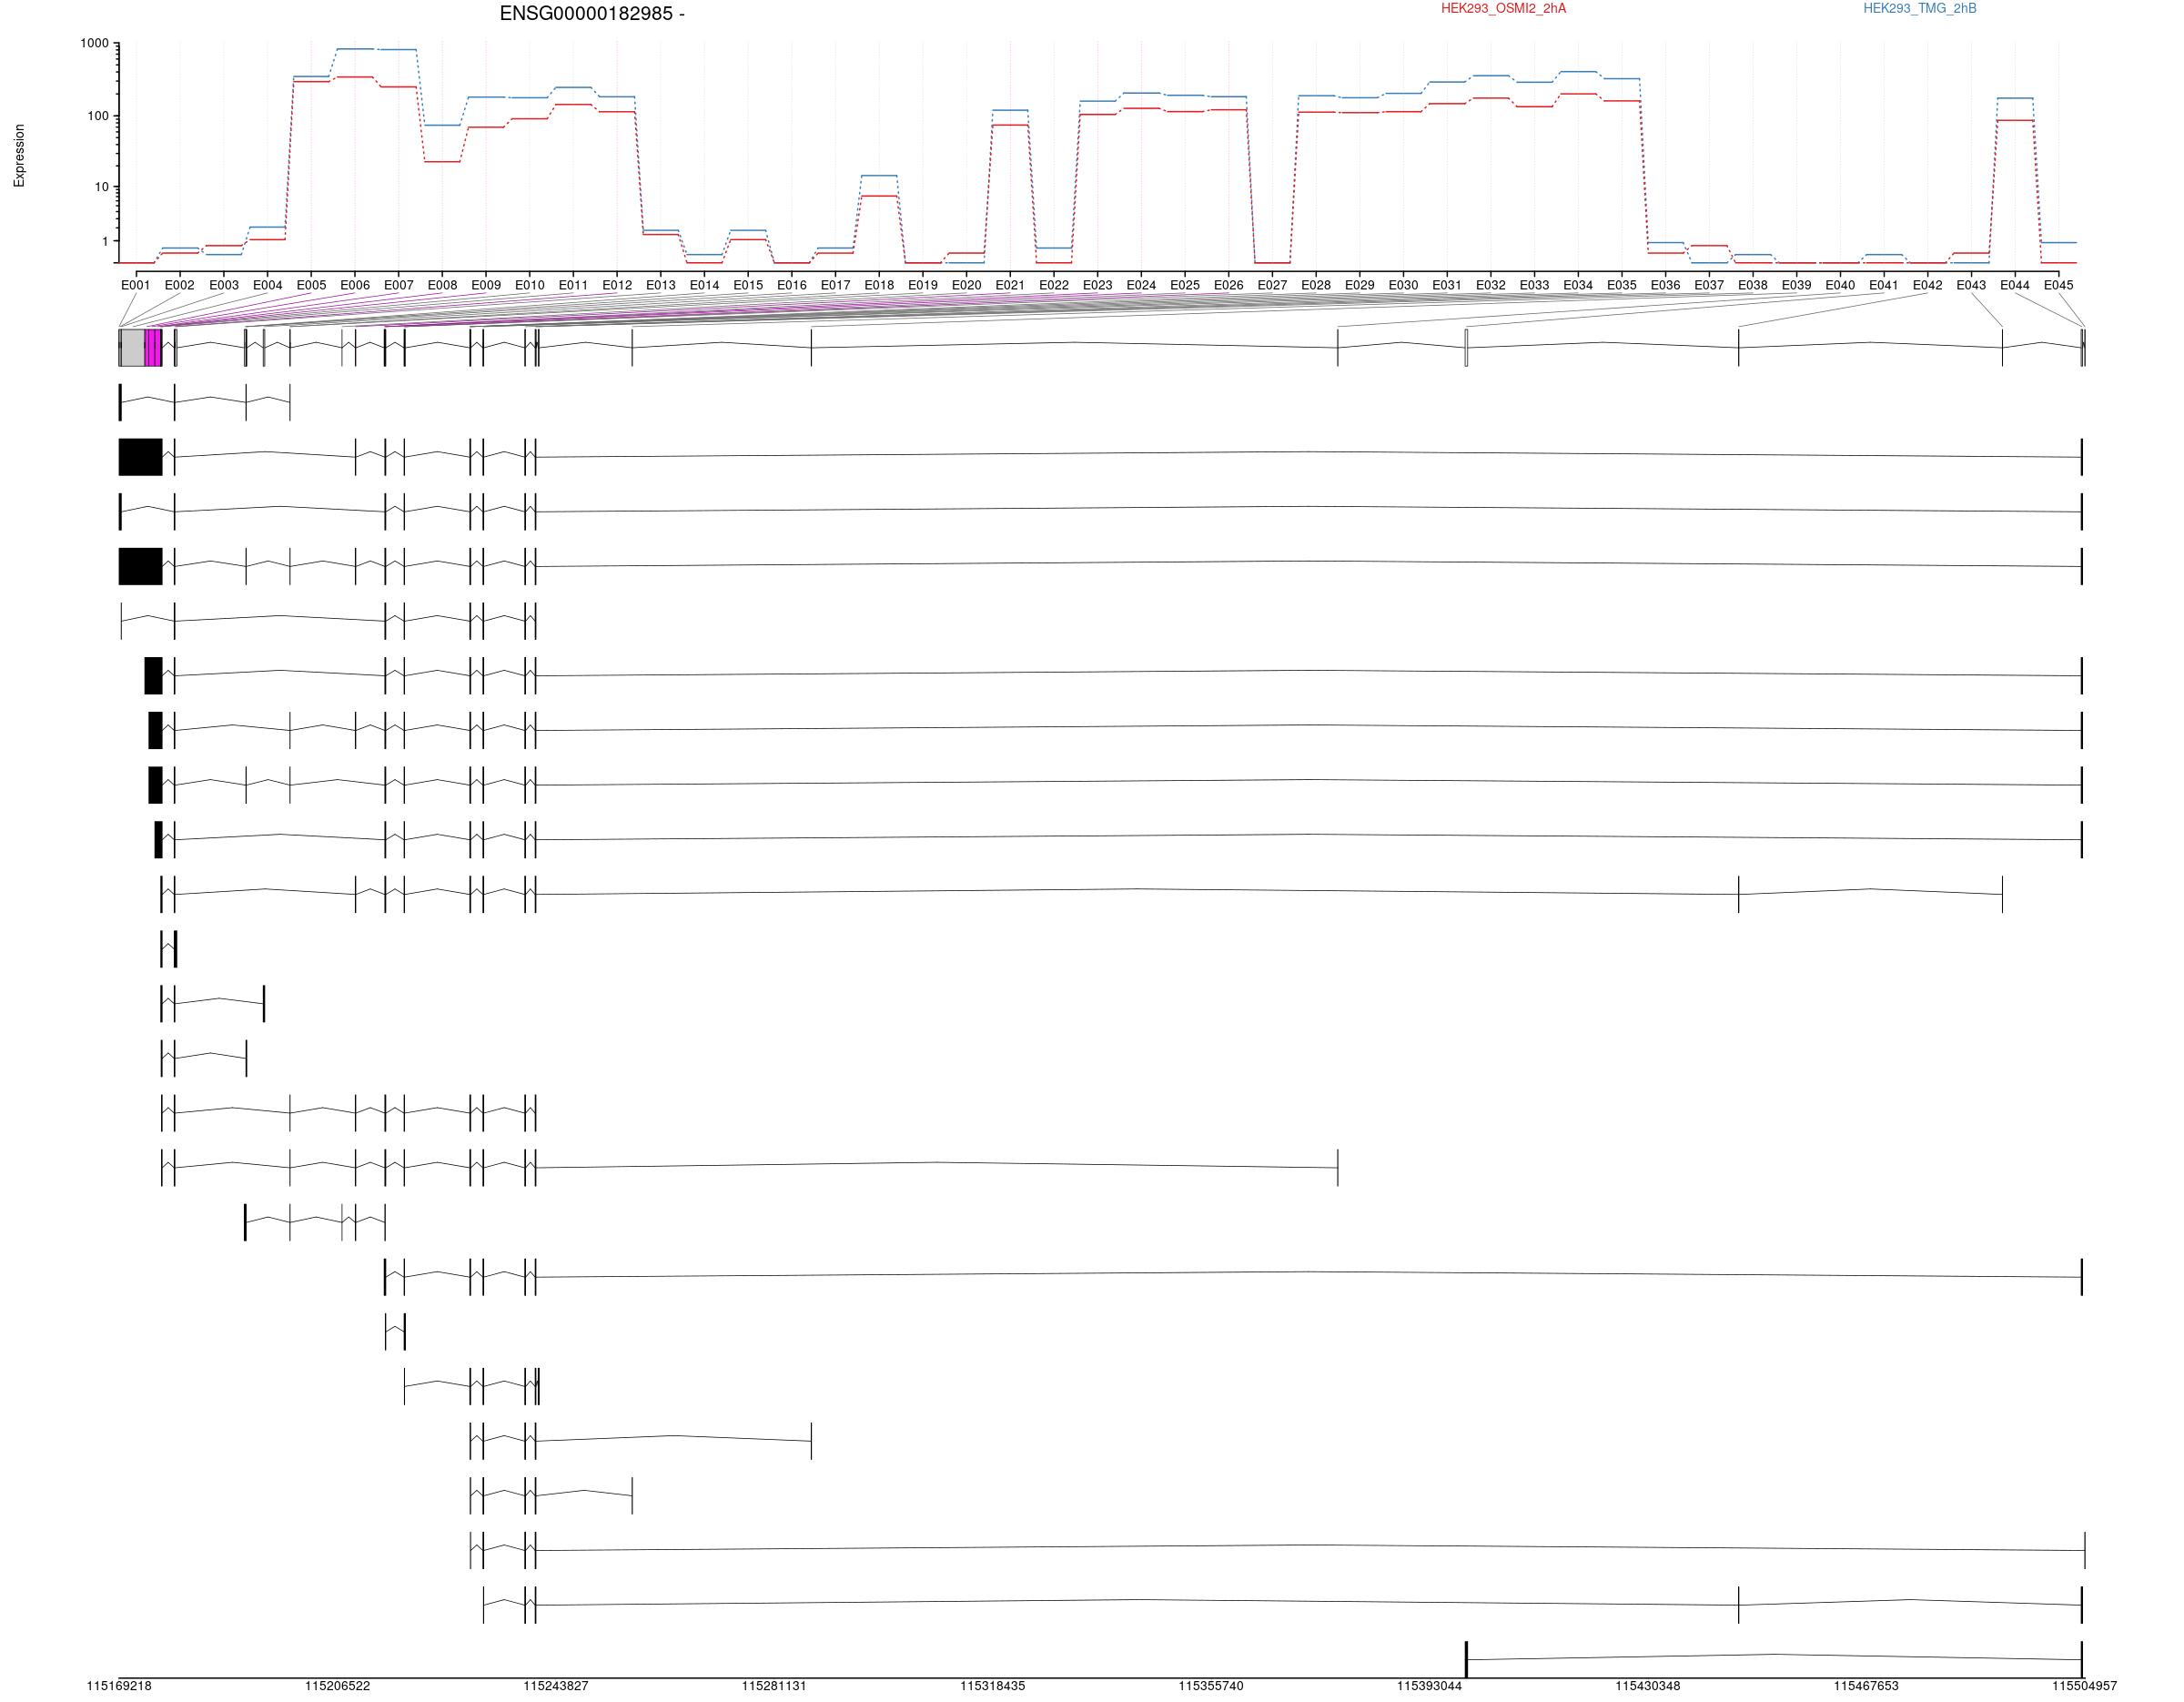2184x1702 pixels.
Task: Select exon label E036
Action: (1665, 285)
